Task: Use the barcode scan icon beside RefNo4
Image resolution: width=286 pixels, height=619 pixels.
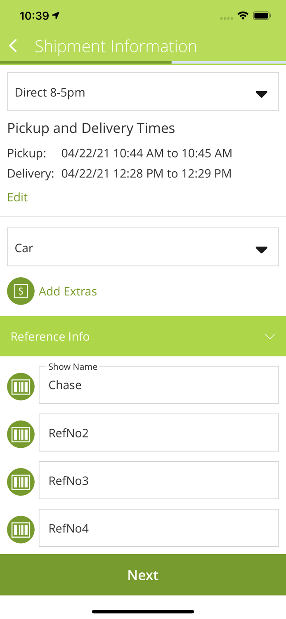Action: pyautogui.click(x=20, y=529)
